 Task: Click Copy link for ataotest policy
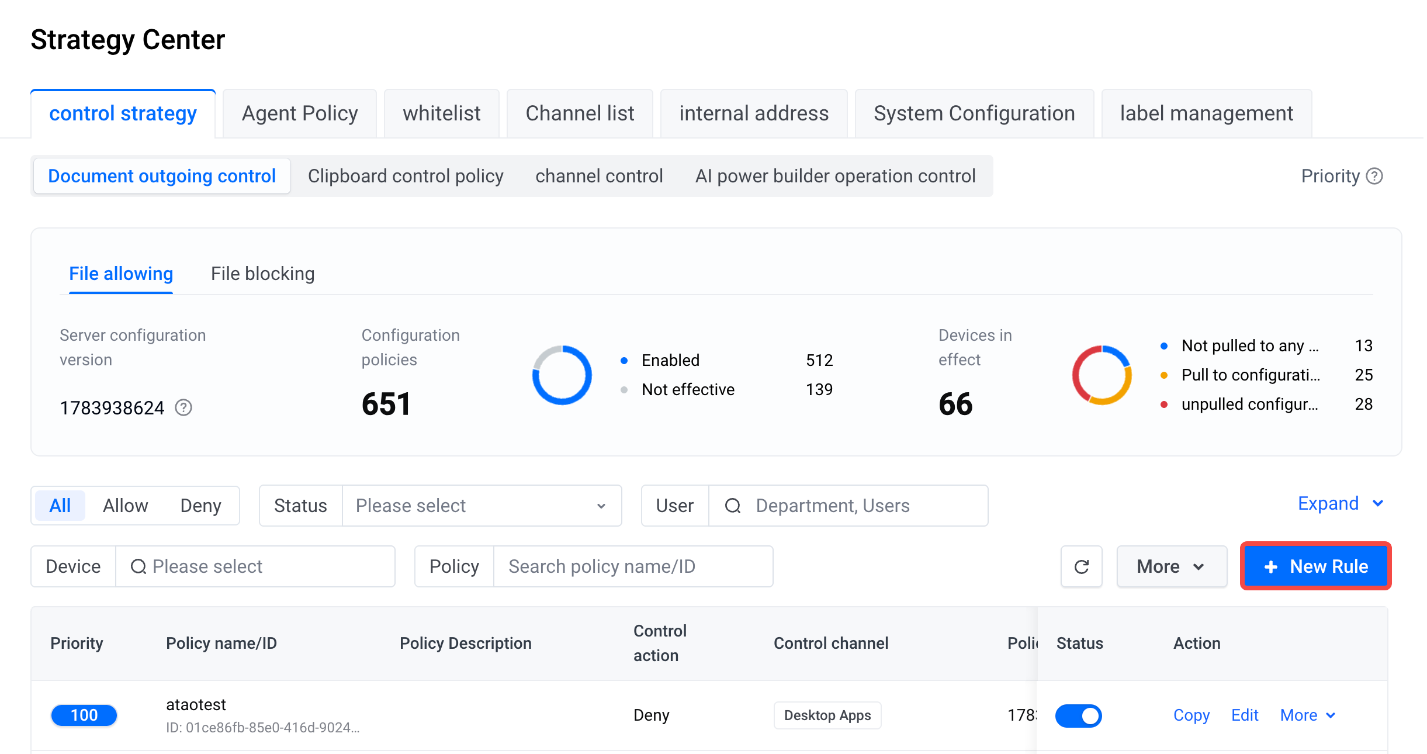(1192, 715)
